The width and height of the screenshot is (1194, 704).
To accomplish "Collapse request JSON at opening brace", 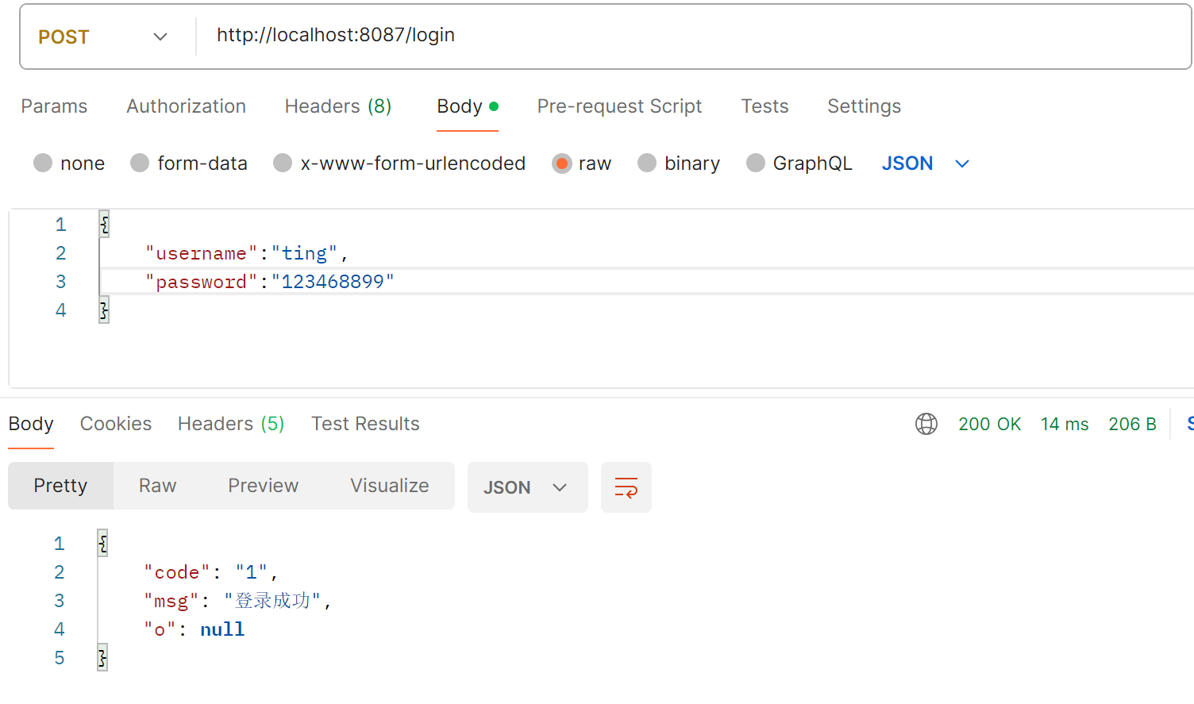I will point(104,225).
